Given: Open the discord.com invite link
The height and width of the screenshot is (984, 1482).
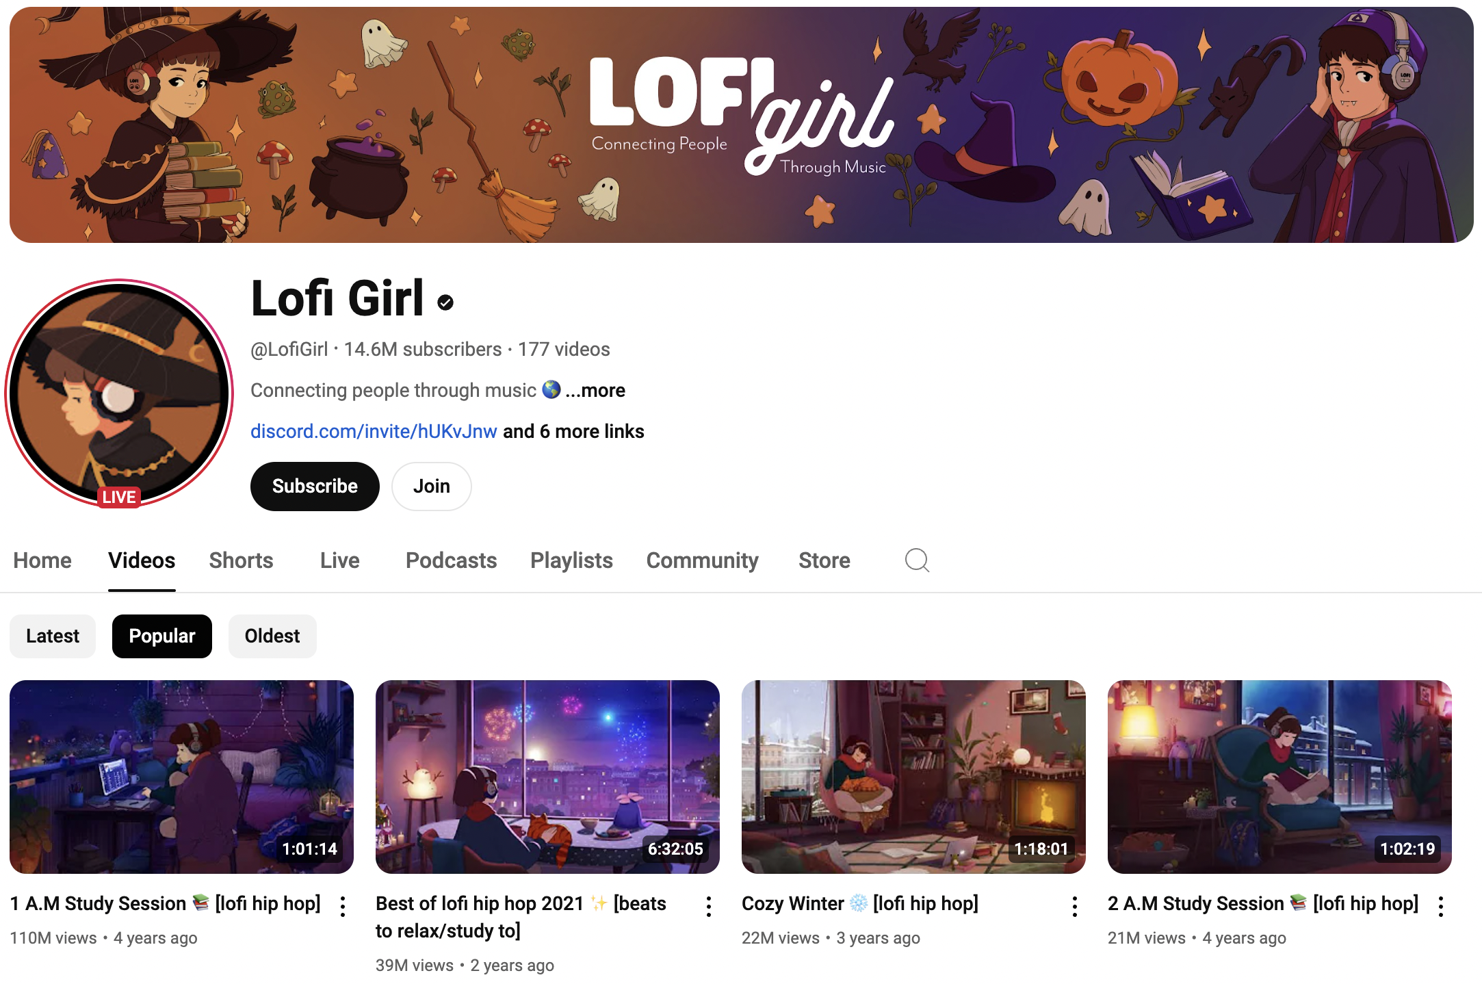Looking at the screenshot, I should point(374,431).
